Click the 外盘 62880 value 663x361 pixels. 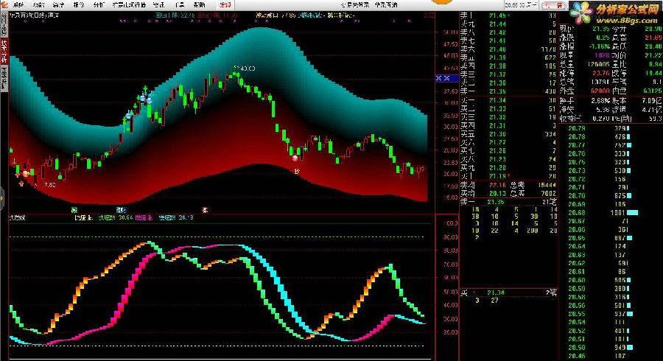[600, 91]
